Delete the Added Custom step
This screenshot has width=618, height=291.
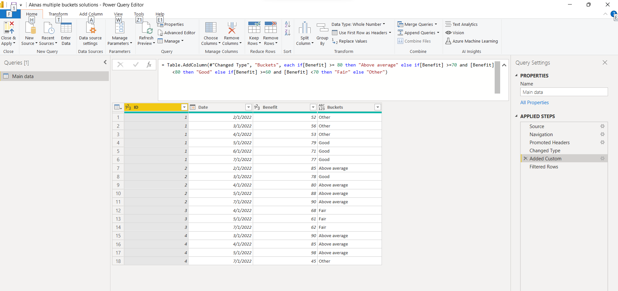tap(525, 158)
